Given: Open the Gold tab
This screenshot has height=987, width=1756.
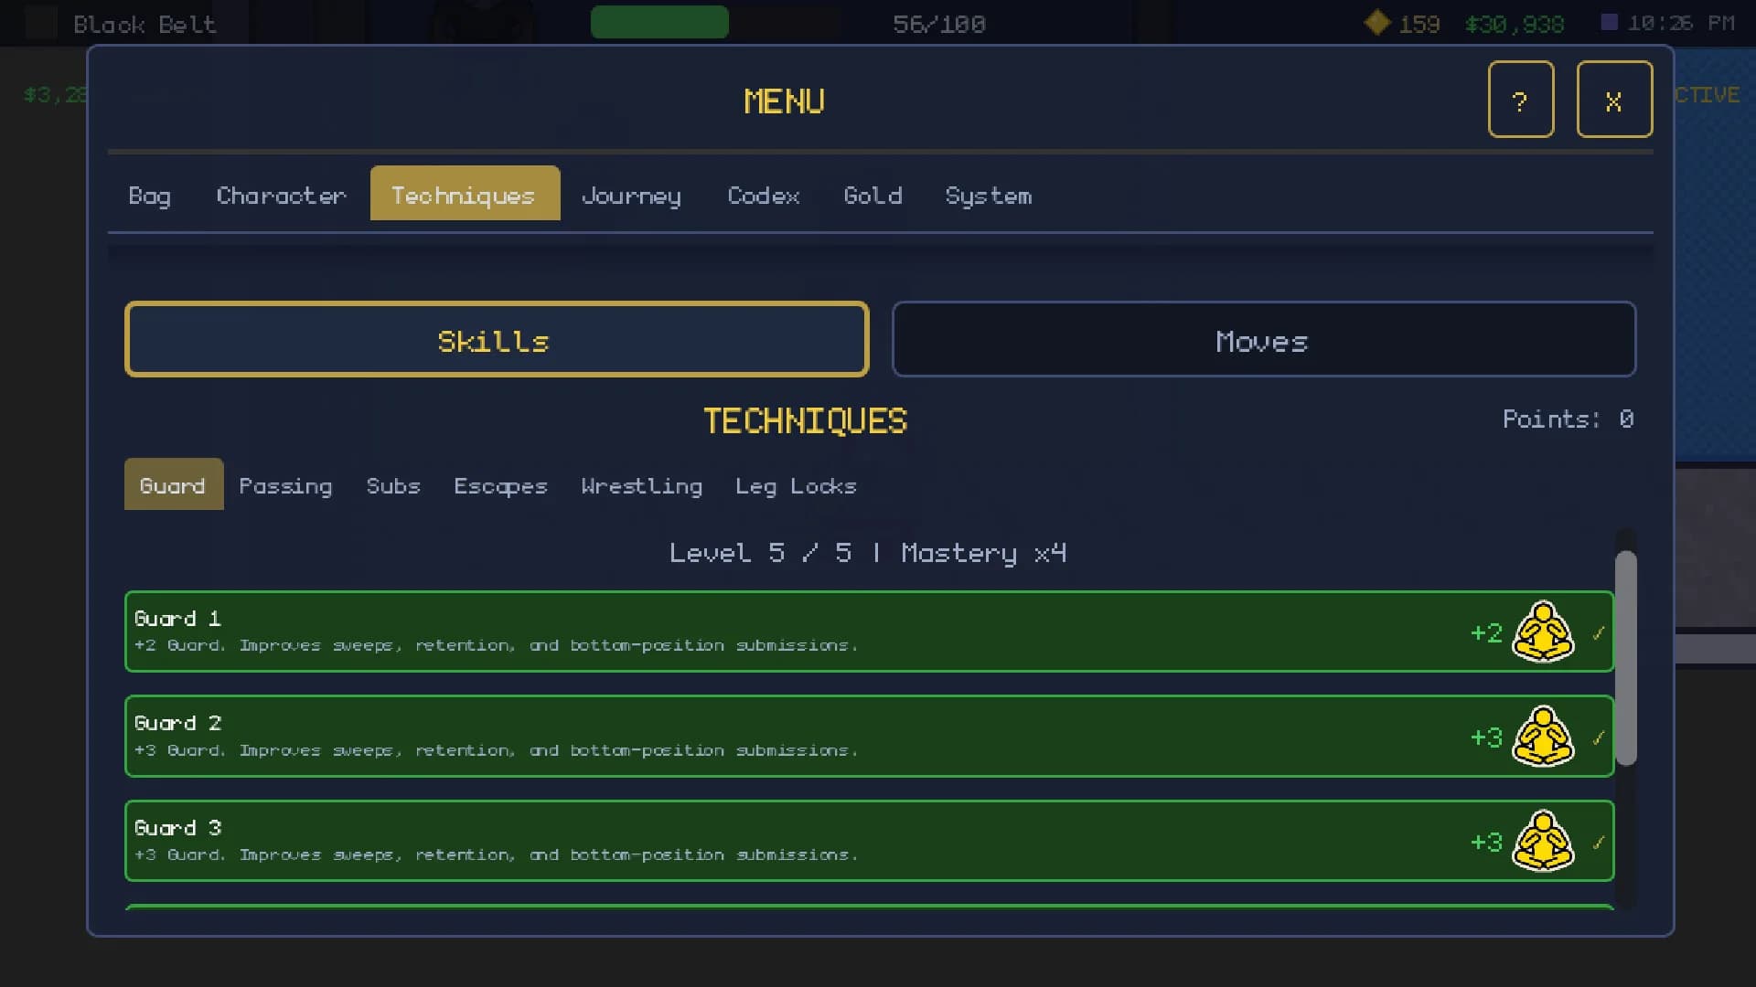Looking at the screenshot, I should click(x=873, y=196).
